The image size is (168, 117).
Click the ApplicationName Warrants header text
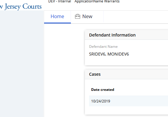pyautogui.click(x=97, y=1)
